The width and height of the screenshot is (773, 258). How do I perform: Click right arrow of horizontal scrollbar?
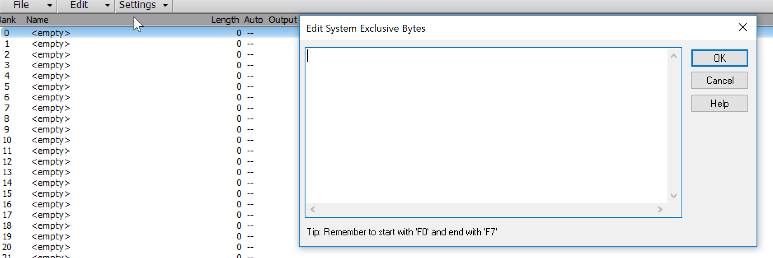tap(660, 209)
